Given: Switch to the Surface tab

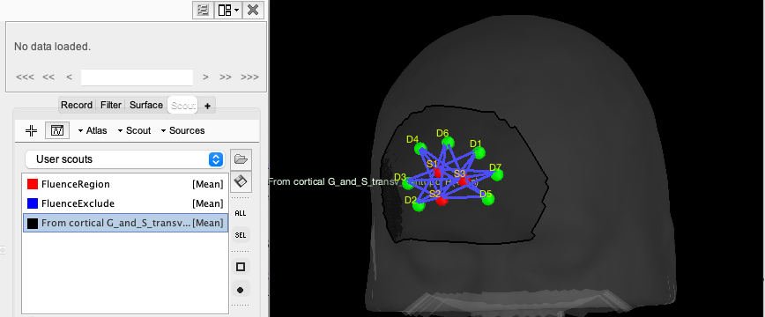Looking at the screenshot, I should coord(146,105).
